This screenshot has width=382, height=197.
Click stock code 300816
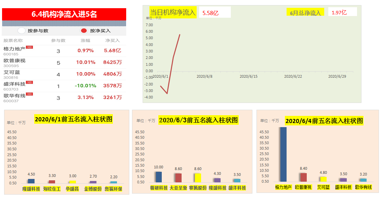(x=11, y=77)
